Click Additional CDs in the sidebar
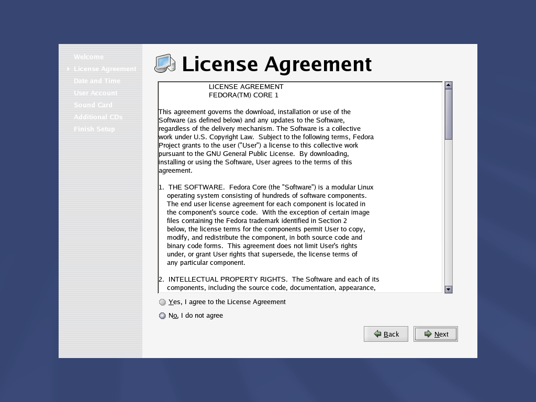The image size is (536, 402). pos(98,117)
